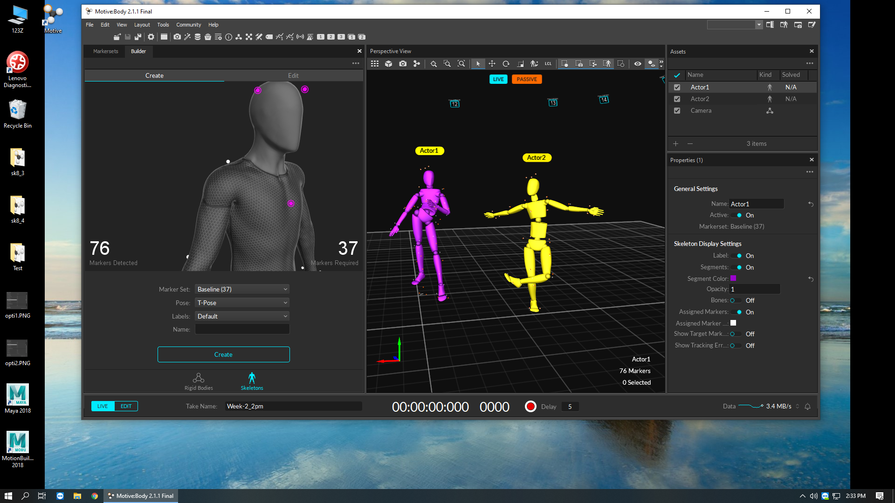Open the labeling tag icon in toolbar
The height and width of the screenshot is (503, 895).
point(269,37)
